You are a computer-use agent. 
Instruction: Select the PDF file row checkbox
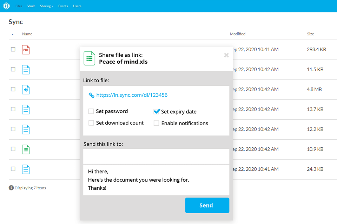point(13,49)
